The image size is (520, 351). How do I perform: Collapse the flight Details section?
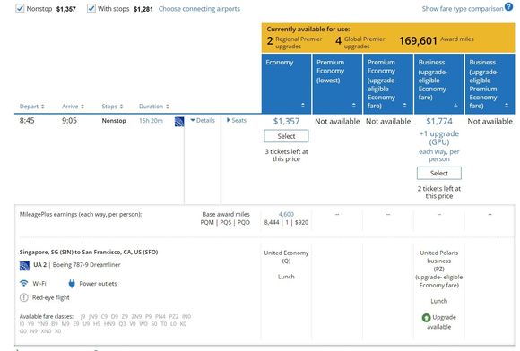(x=203, y=120)
